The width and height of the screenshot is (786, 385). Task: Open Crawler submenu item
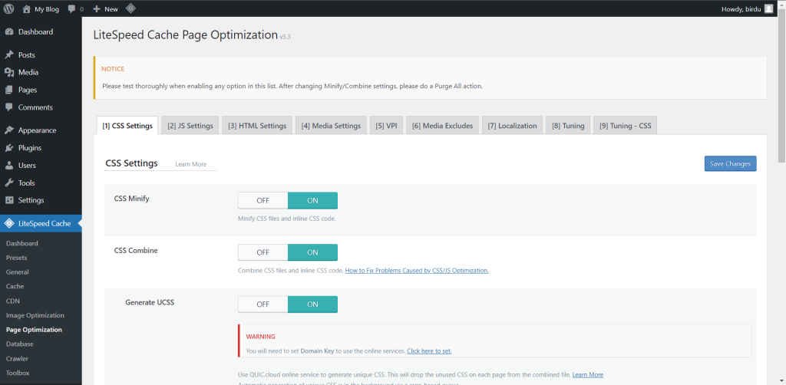pyautogui.click(x=17, y=359)
